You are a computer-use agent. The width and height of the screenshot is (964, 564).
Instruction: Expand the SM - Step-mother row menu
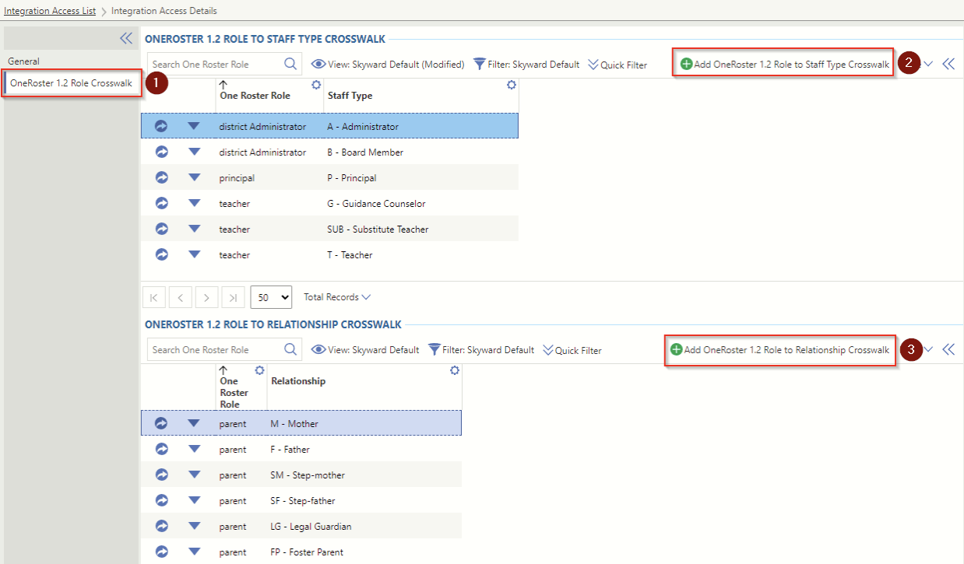pos(194,475)
